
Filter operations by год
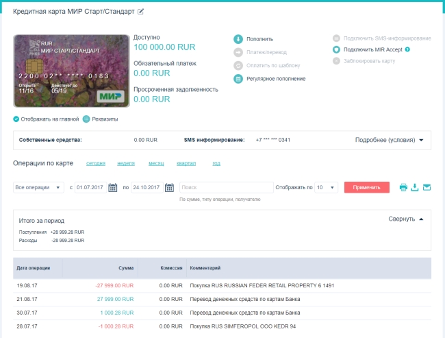216,163
